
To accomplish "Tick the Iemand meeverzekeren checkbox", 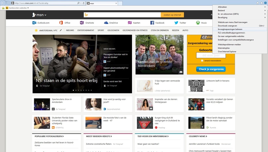I will pos(202,60).
